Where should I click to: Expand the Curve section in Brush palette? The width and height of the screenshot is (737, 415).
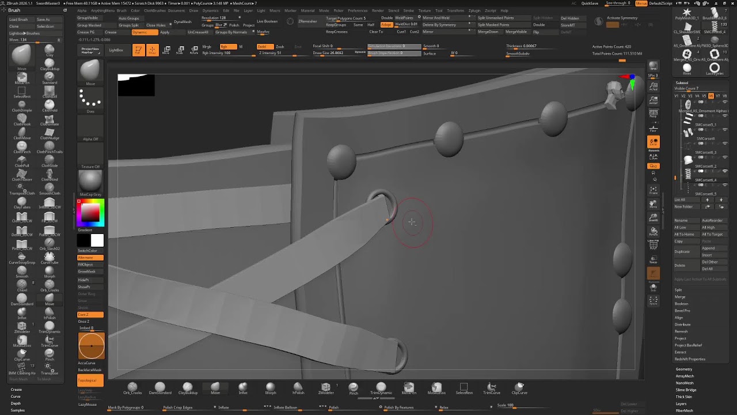pos(16,396)
